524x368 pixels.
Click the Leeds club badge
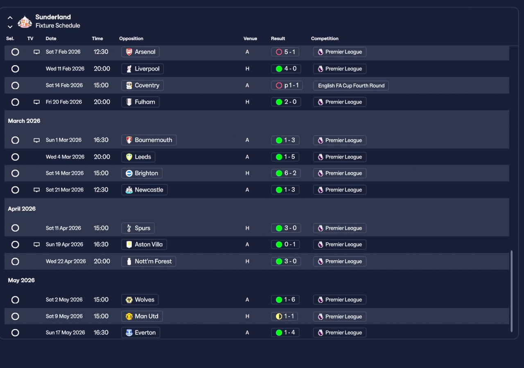(129, 157)
